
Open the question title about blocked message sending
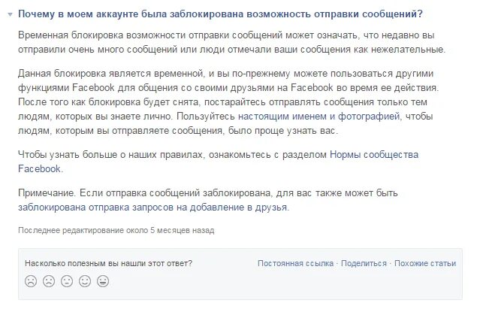220,14
